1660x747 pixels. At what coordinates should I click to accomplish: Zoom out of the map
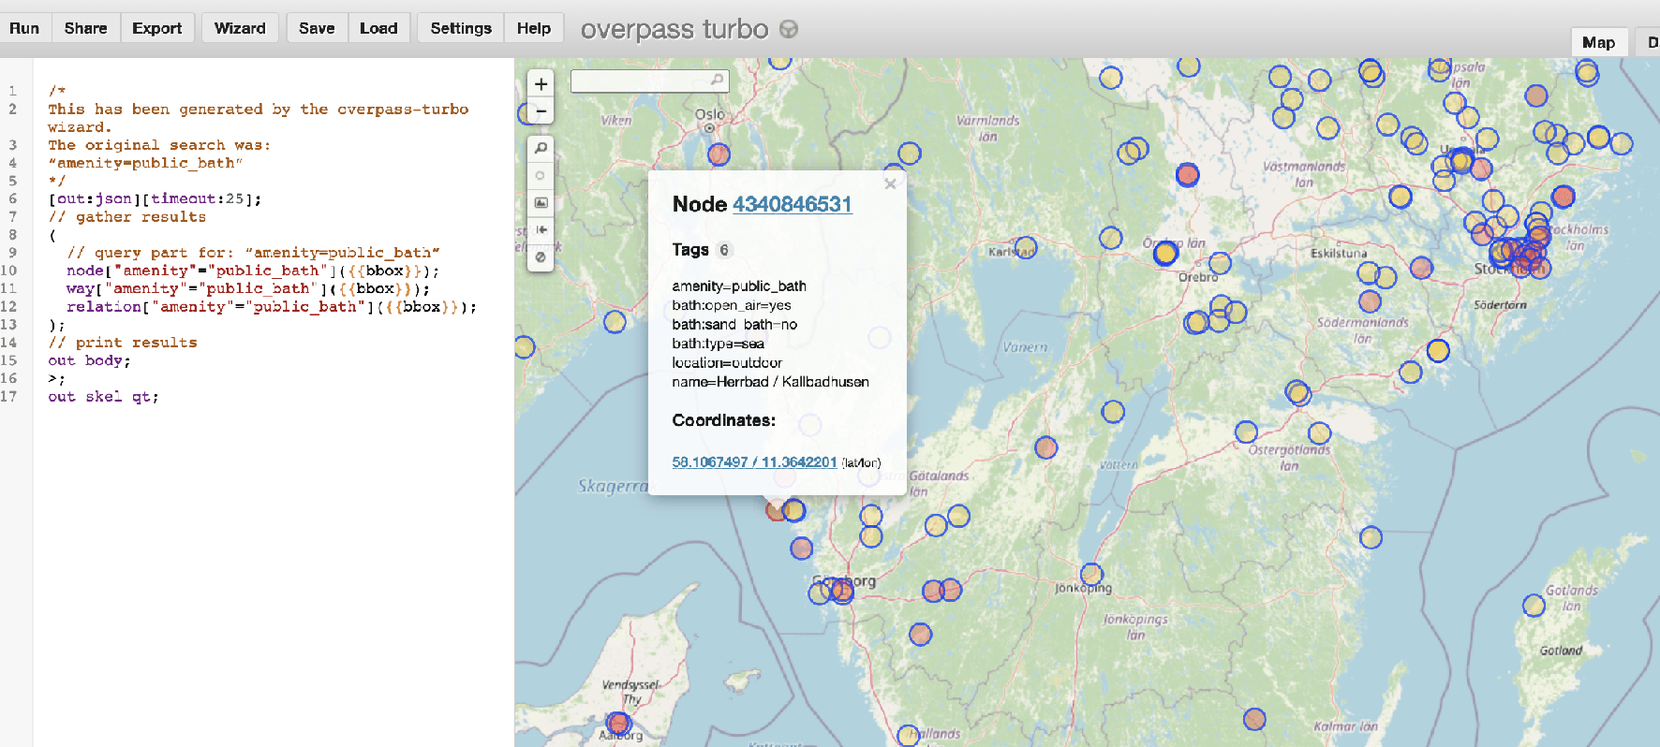click(x=541, y=111)
